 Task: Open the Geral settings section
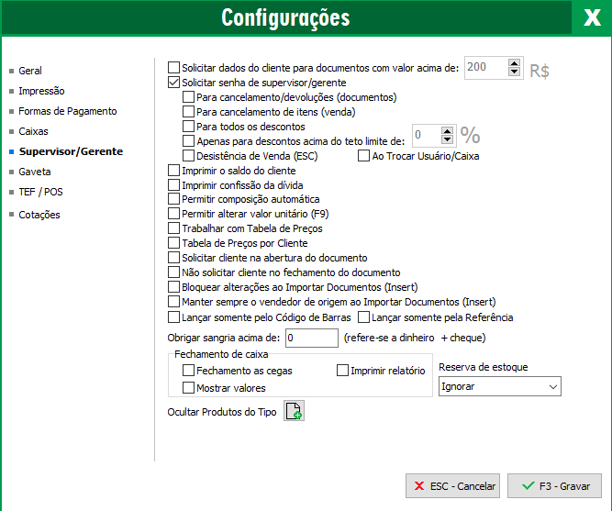[30, 71]
